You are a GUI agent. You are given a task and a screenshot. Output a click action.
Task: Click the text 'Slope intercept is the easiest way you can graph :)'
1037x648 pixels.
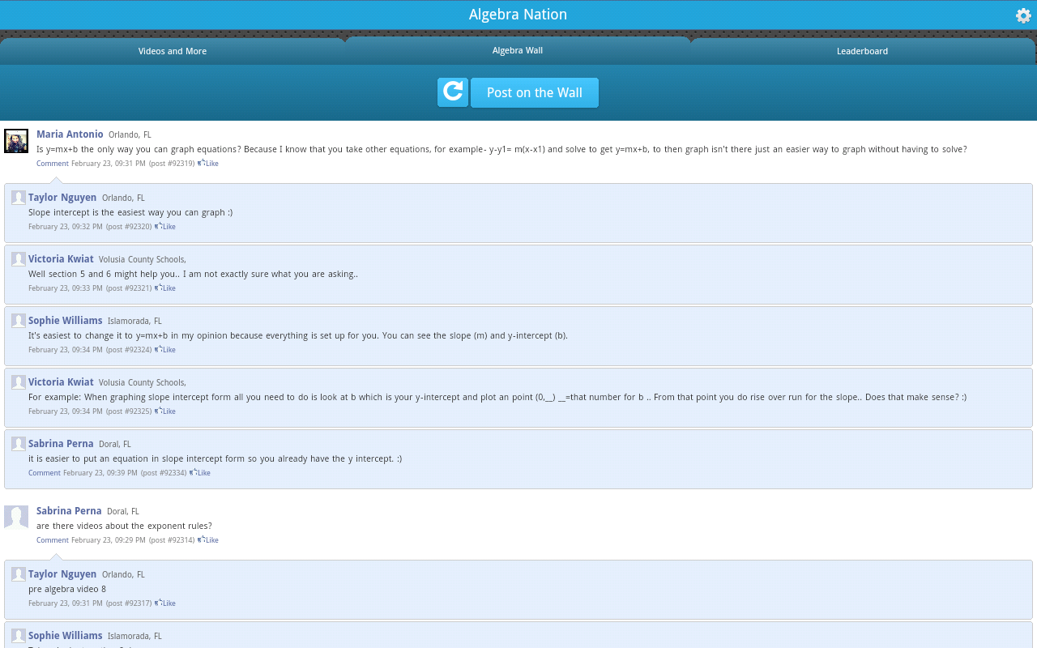(x=130, y=213)
